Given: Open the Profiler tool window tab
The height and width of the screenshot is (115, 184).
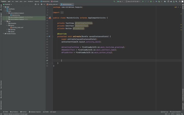Looking at the screenshot, I should coord(46,112).
